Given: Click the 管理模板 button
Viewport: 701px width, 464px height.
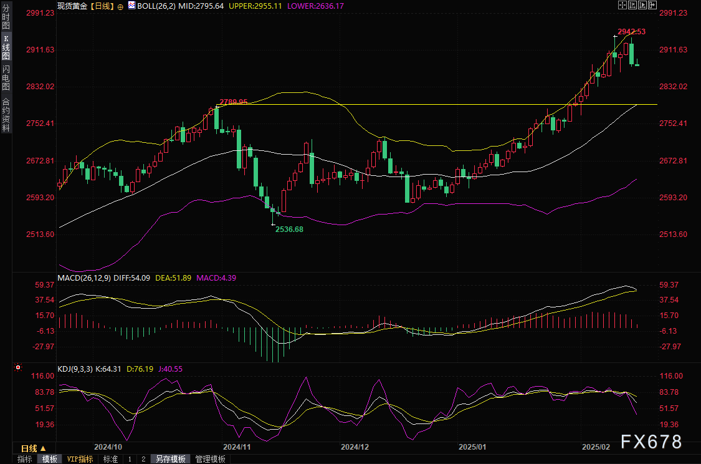Looking at the screenshot, I should [211, 459].
